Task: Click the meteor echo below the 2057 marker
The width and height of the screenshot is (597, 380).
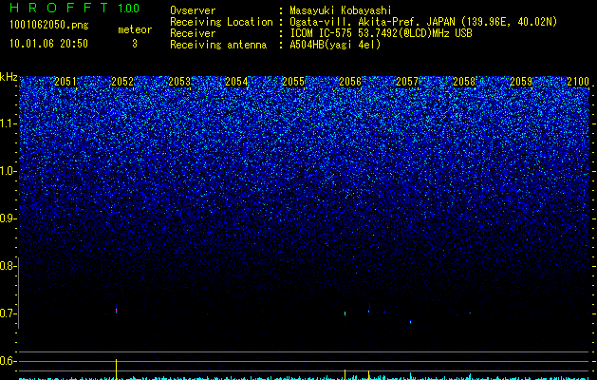Action: pos(410,322)
